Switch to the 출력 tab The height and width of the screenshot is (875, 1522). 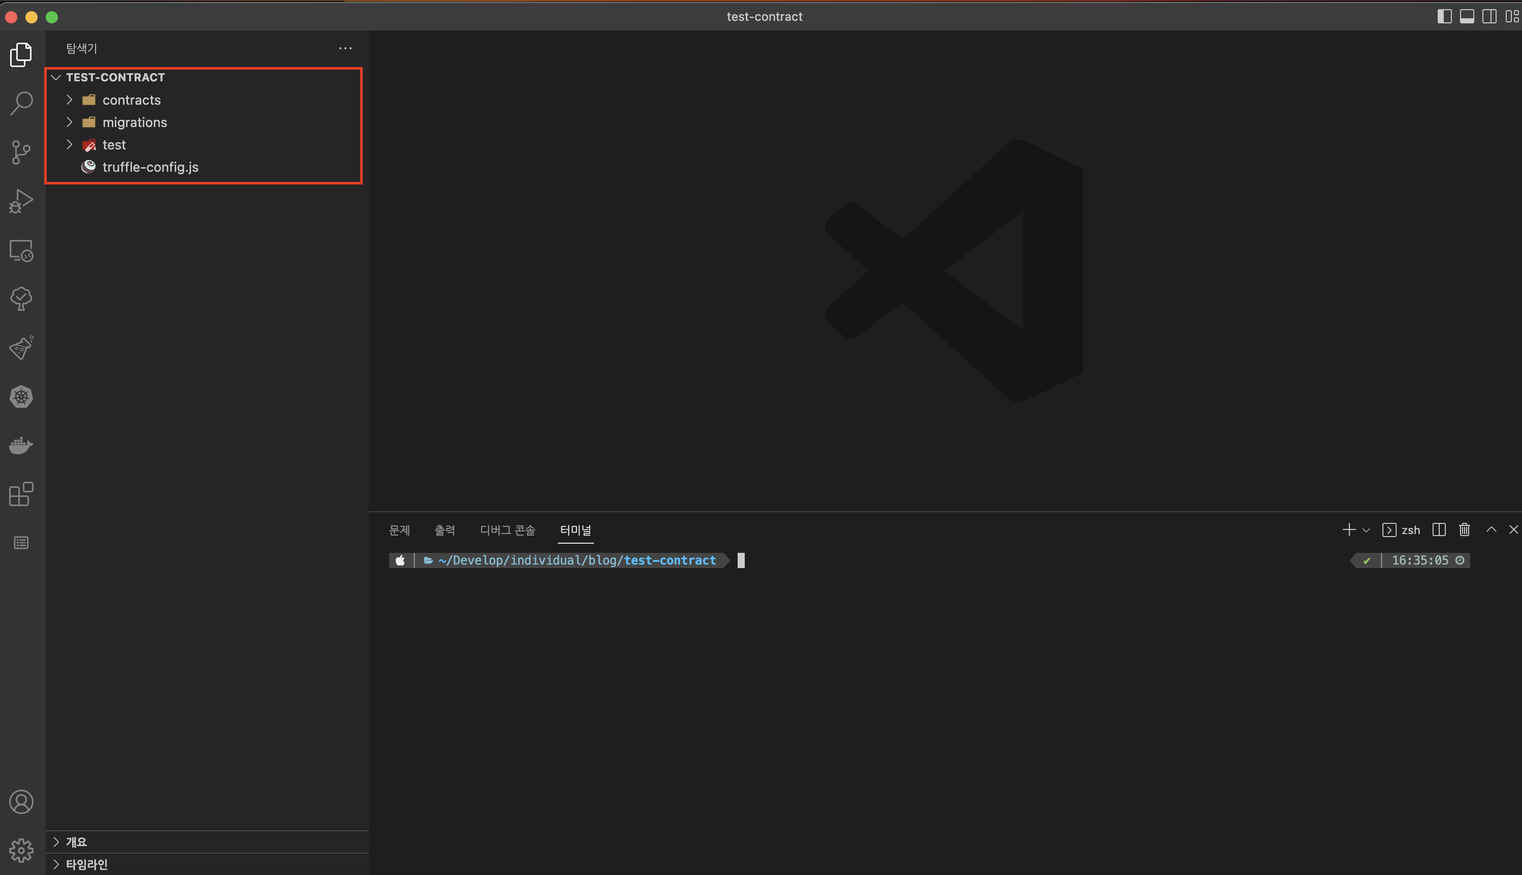coord(445,530)
